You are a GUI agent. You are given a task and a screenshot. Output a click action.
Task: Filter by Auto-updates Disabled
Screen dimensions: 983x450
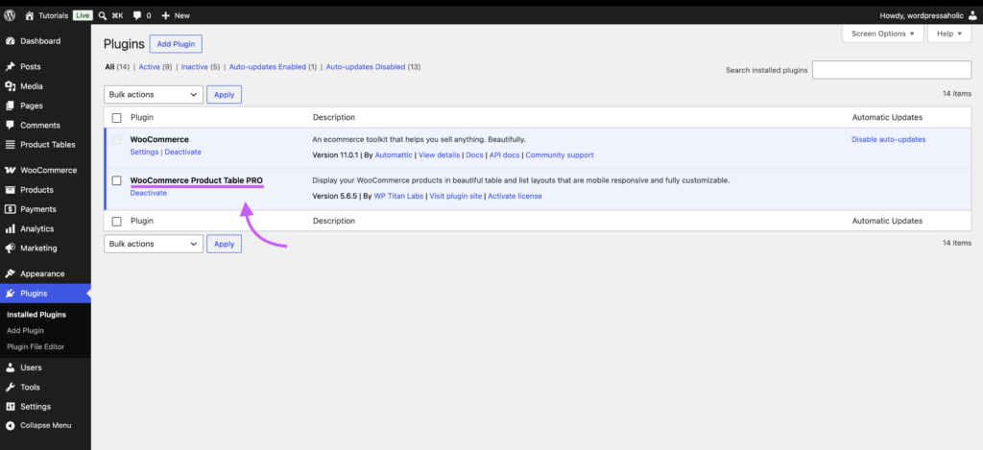click(366, 67)
